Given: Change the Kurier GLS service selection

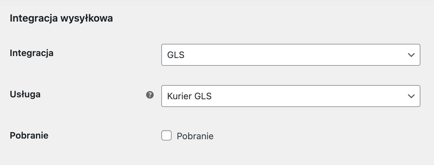Looking at the screenshot, I should pyautogui.click(x=291, y=96).
